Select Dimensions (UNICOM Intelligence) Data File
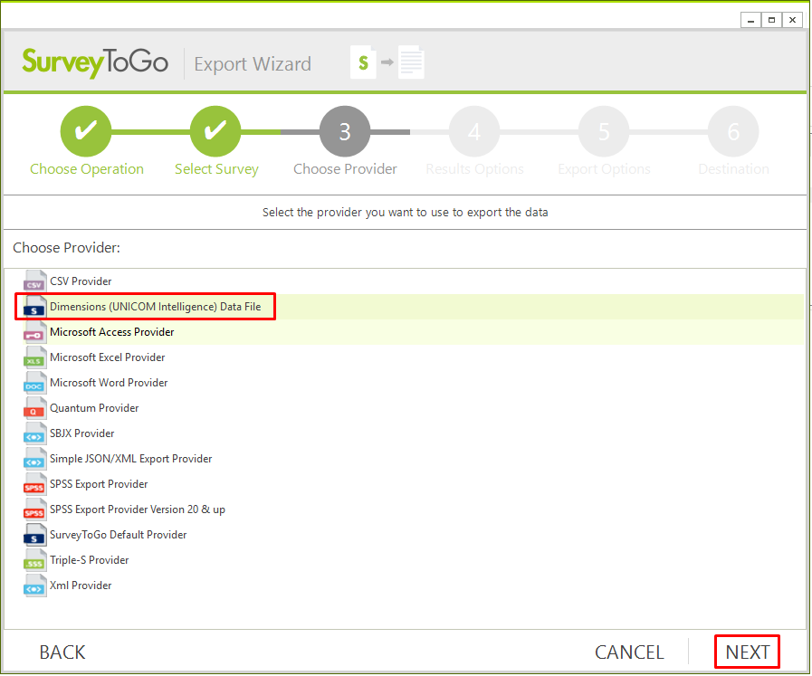 pyautogui.click(x=156, y=307)
